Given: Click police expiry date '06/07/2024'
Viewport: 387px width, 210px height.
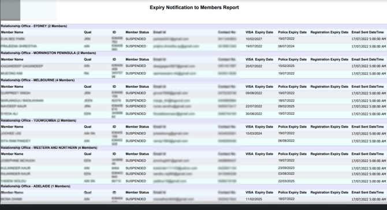Looking at the screenshot, I should point(286,46).
